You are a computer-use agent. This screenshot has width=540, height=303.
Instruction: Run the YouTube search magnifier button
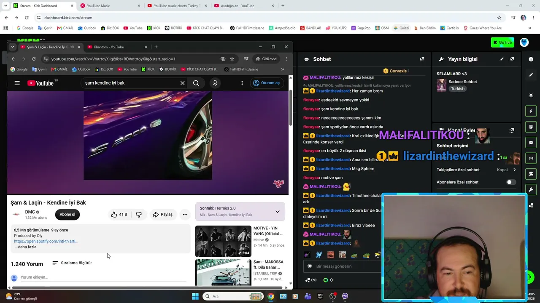pyautogui.click(x=196, y=83)
